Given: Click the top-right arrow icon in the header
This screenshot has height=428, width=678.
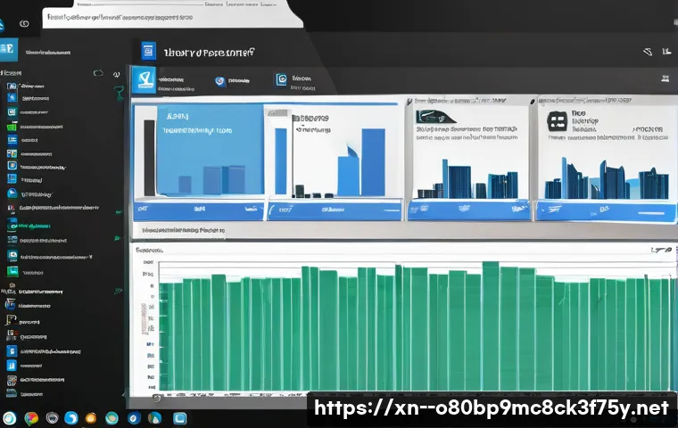Looking at the screenshot, I should pyautogui.click(x=647, y=53).
